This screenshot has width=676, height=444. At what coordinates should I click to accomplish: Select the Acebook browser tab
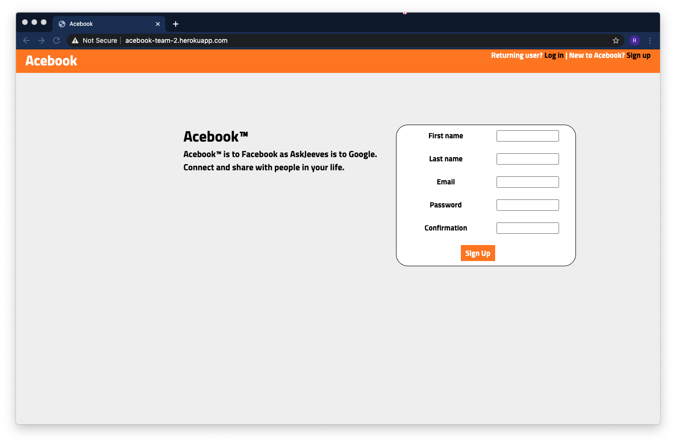109,24
